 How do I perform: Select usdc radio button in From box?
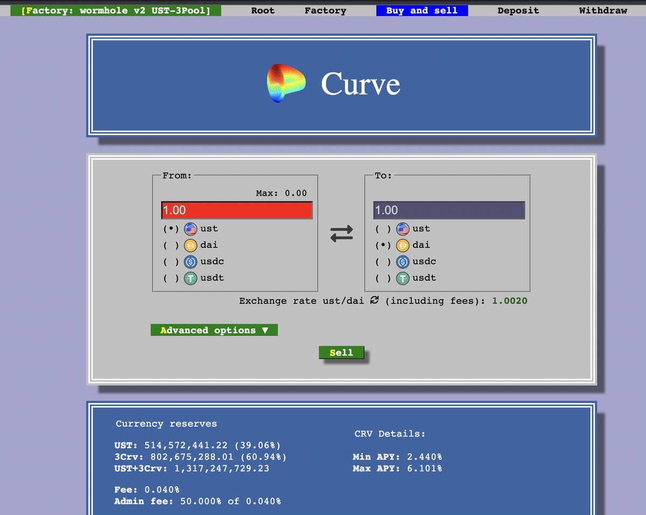171,262
